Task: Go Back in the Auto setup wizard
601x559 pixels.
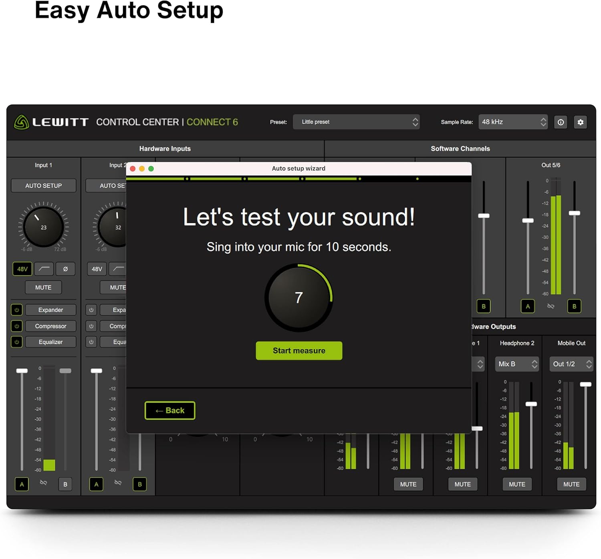Action: coord(170,410)
